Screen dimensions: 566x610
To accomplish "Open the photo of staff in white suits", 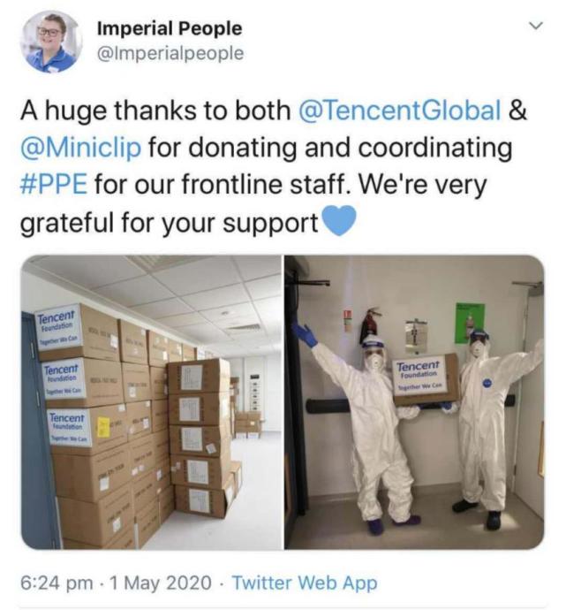I will point(414,402).
